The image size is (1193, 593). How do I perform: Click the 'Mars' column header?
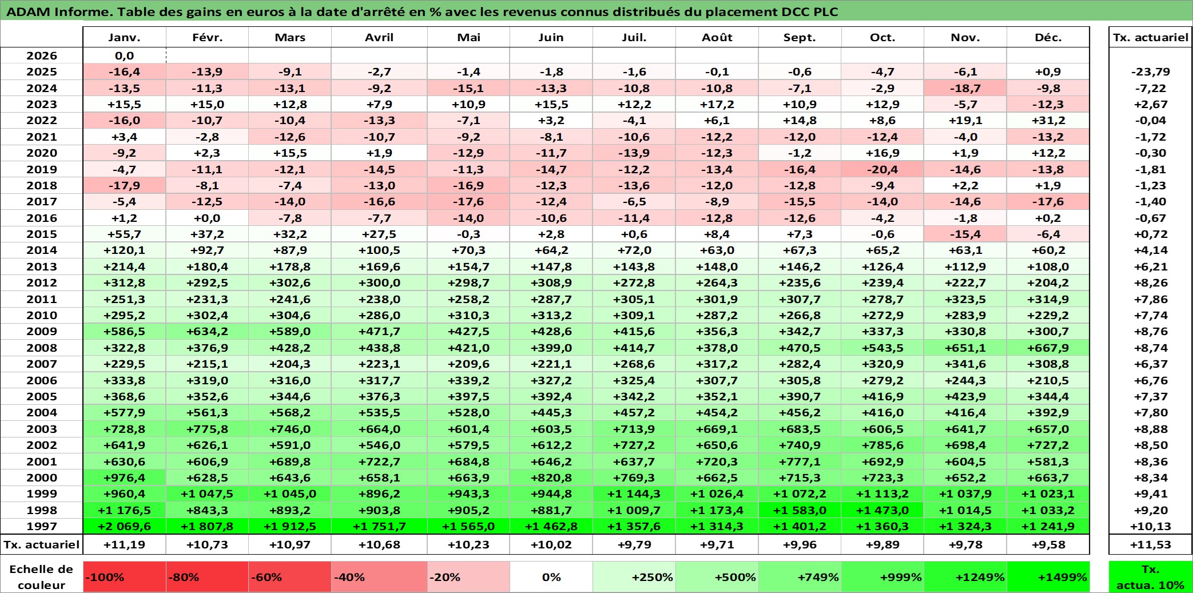[290, 37]
